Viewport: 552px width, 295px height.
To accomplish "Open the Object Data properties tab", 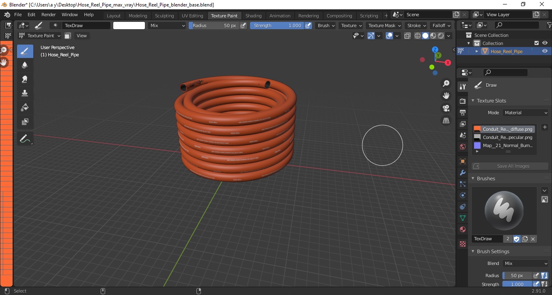I will 462,218.
